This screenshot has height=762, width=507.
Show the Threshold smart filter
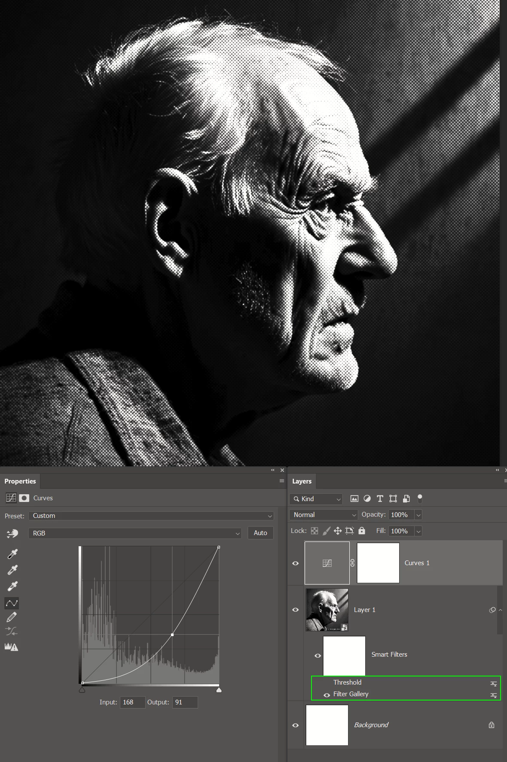click(x=327, y=682)
